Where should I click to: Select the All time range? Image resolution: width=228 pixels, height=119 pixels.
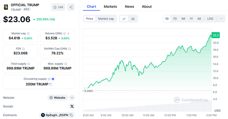199,19
